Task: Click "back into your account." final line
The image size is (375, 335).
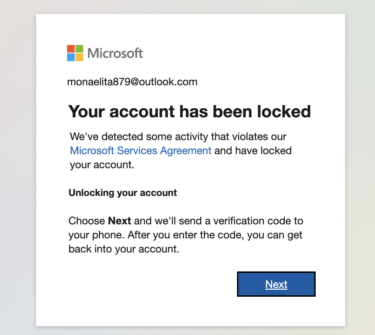Action: (124, 249)
